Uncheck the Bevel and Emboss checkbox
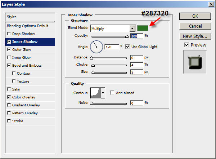This screenshot has width=216, height=159. pos(9,65)
